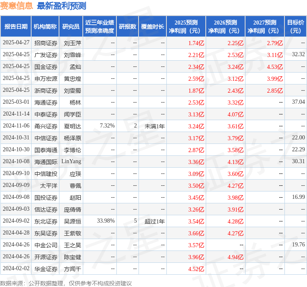Click 4.53亿 2027 forecast of 国金证券
Screen dimensions: 307x287
275,67
